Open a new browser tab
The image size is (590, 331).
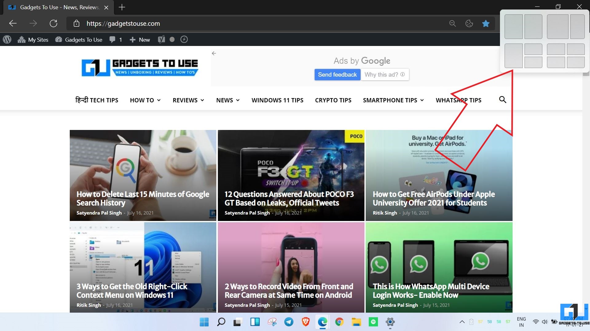click(x=122, y=7)
